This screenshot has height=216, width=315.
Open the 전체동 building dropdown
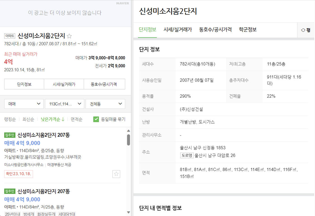[x=105, y=104]
